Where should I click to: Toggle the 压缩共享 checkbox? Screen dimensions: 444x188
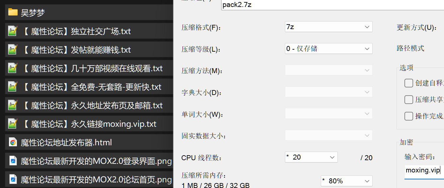(x=409, y=100)
